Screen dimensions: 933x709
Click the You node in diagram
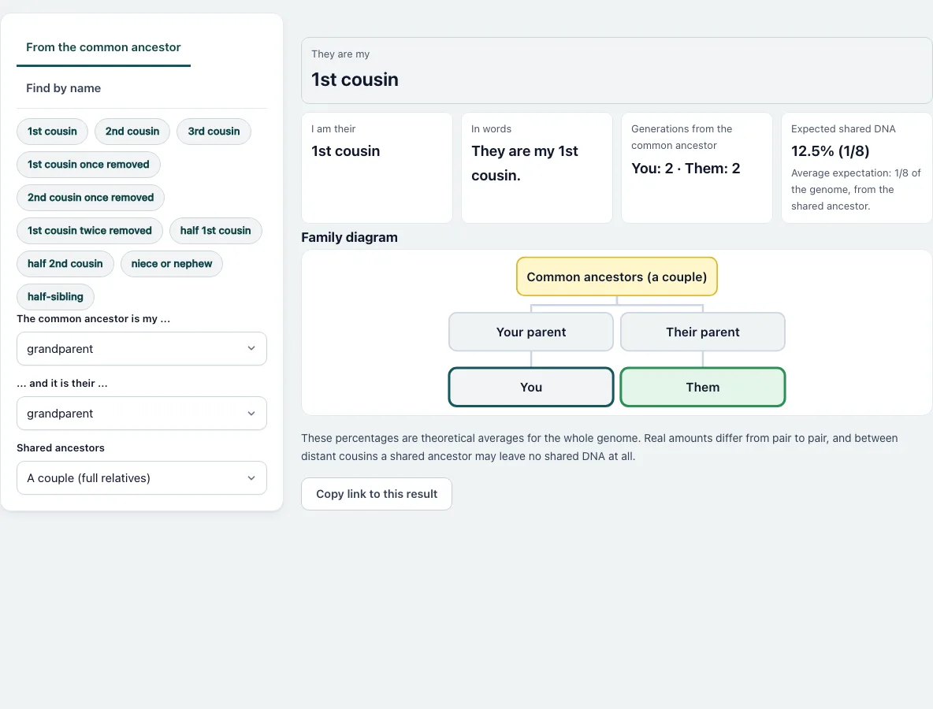point(531,388)
